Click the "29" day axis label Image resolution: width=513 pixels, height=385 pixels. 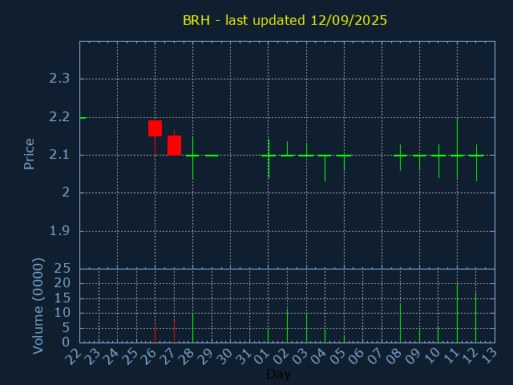point(206,356)
